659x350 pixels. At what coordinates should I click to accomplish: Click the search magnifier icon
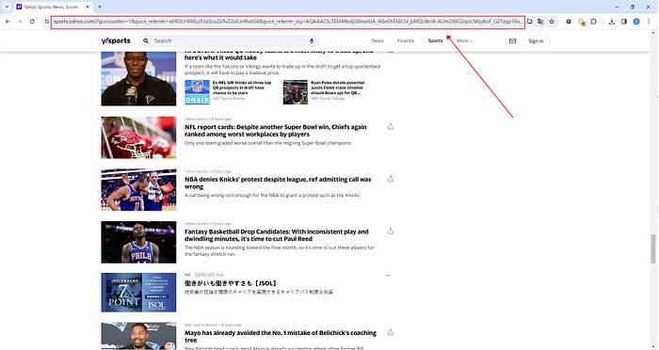[146, 40]
